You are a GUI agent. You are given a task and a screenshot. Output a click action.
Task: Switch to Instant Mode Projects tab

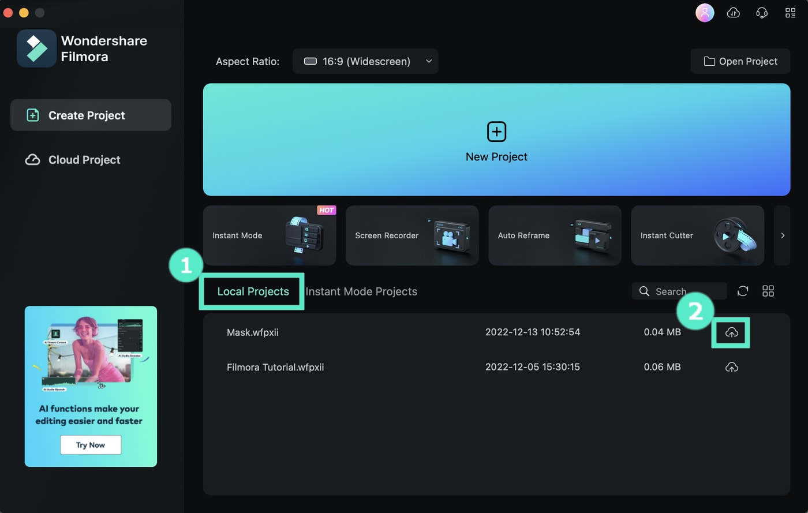361,291
